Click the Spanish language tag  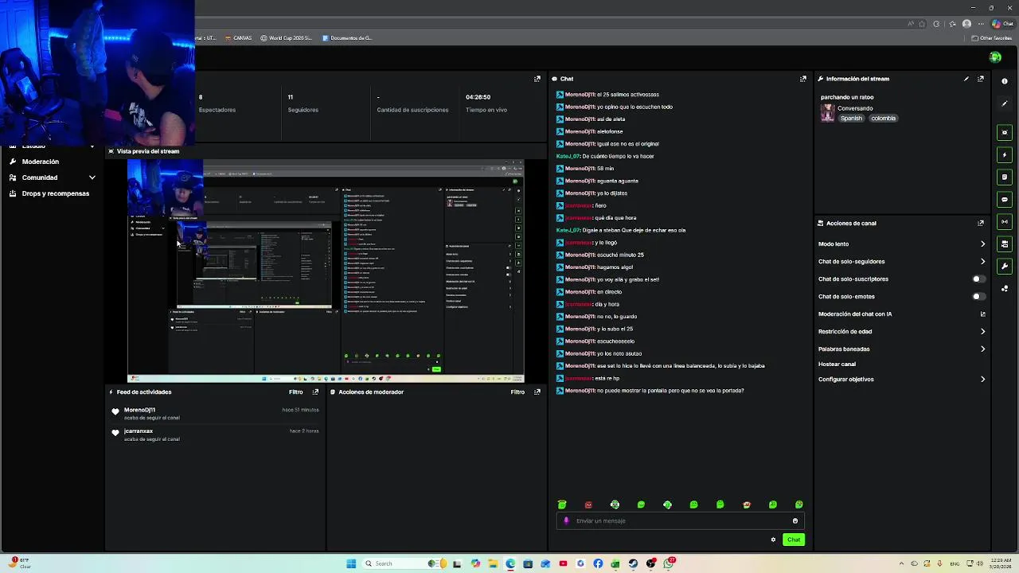tap(851, 119)
